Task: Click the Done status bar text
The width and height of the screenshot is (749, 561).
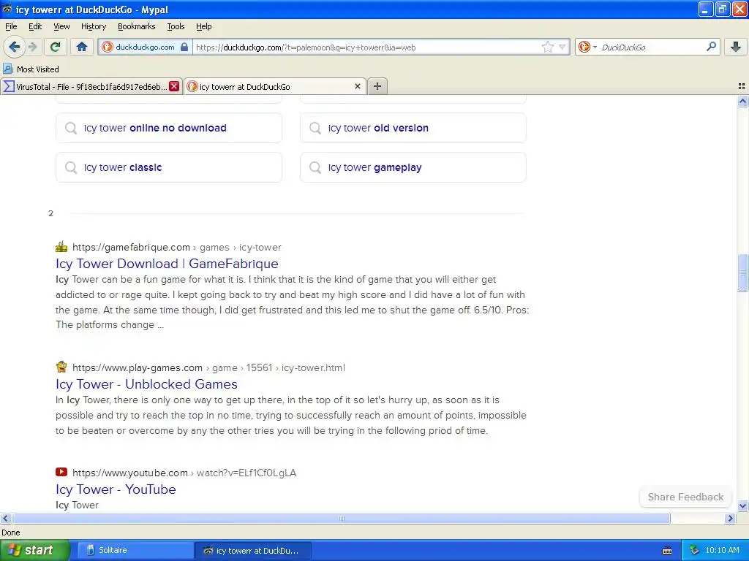Action: [10, 533]
